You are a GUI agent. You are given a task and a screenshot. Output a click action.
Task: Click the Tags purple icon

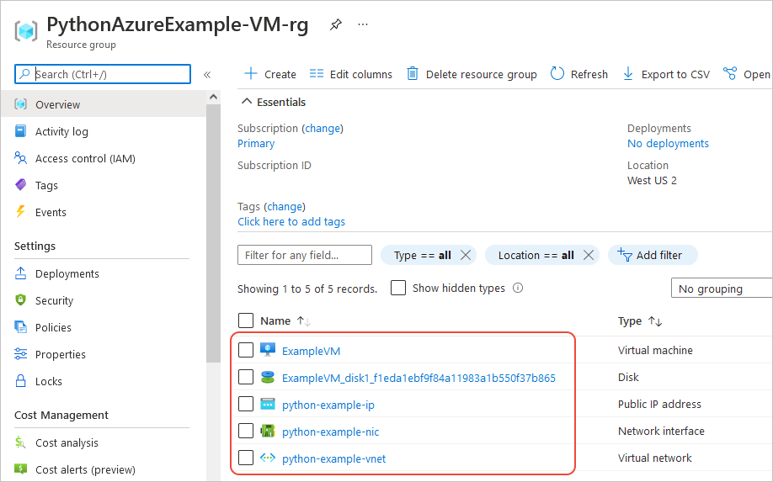click(x=21, y=185)
